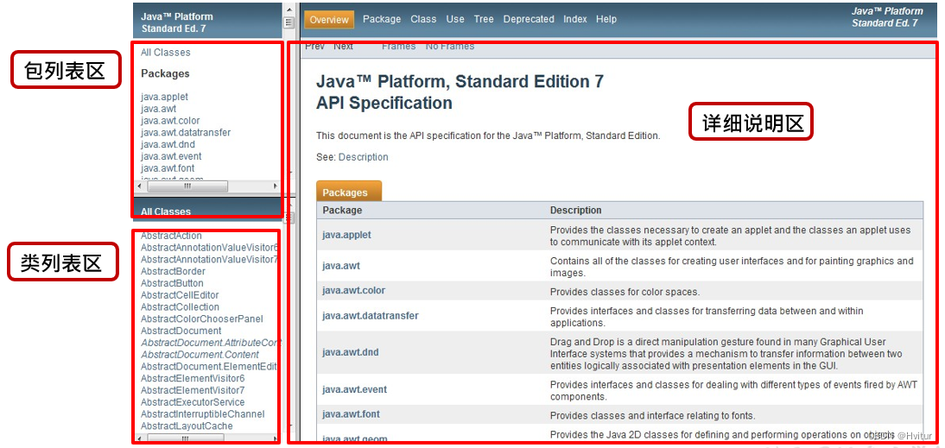Open AbstractAction class in class list
The width and height of the screenshot is (945, 448).
click(x=171, y=236)
